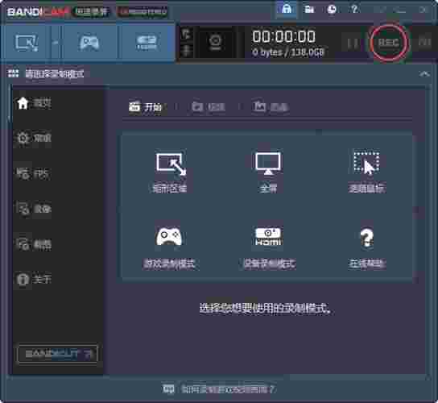
Task: Click the lock registration icon
Action: (x=287, y=10)
